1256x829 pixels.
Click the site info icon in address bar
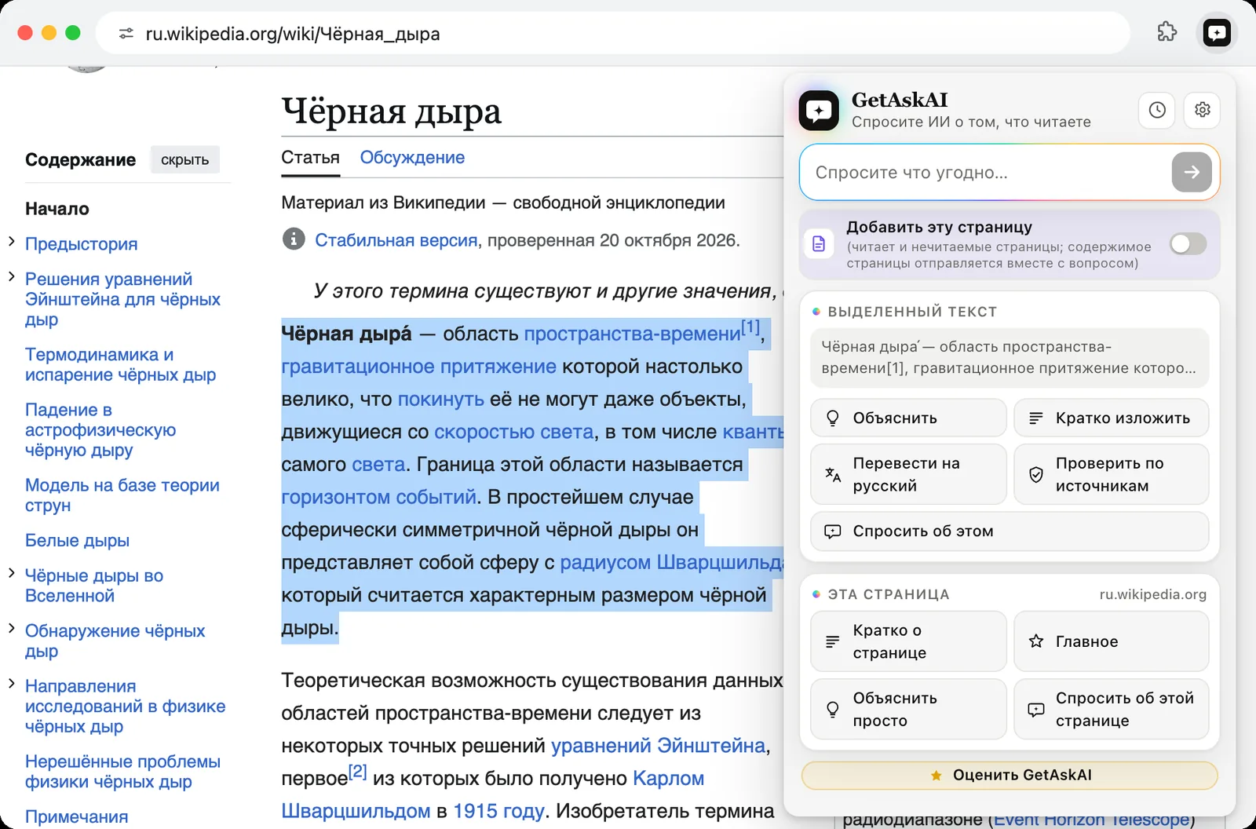click(126, 34)
